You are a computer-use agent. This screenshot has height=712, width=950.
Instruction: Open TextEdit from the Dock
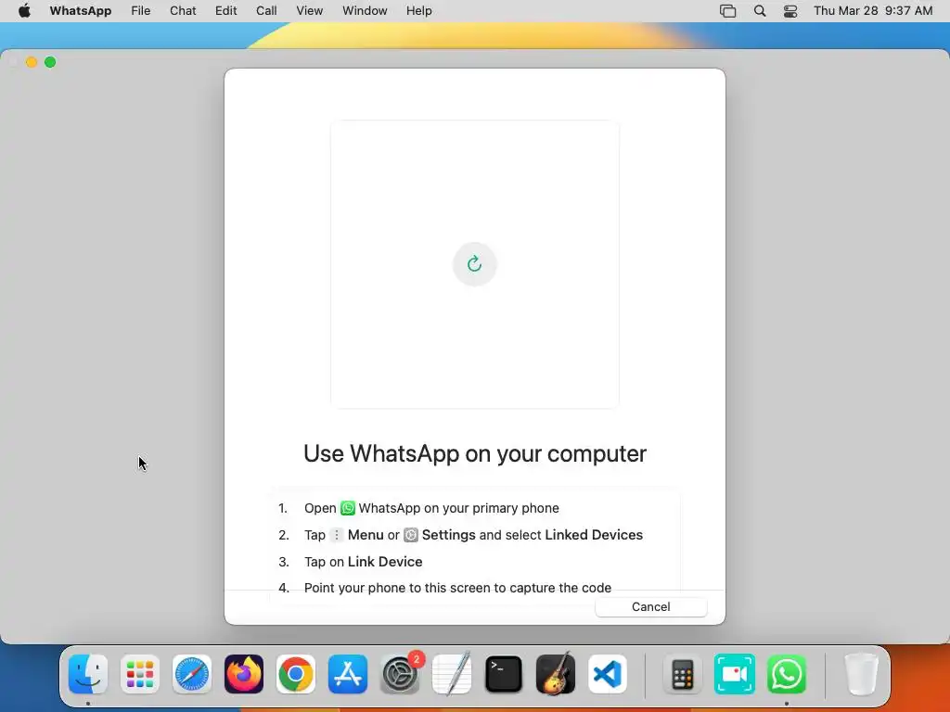tap(452, 674)
